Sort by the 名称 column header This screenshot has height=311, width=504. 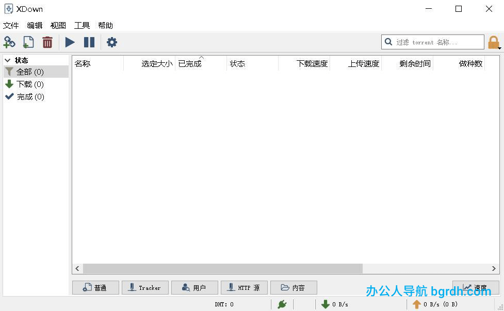coord(97,63)
